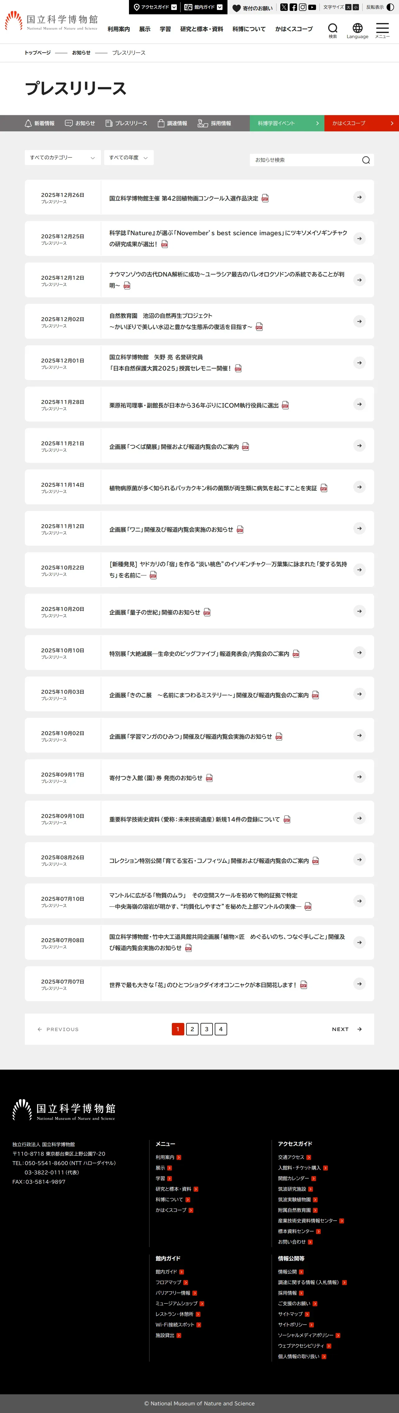Toggle the 反転表示 contrast switch
The image size is (399, 1413).
click(390, 7)
